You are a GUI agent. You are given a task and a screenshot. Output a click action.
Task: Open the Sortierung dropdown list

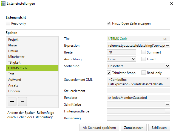(x=168, y=66)
